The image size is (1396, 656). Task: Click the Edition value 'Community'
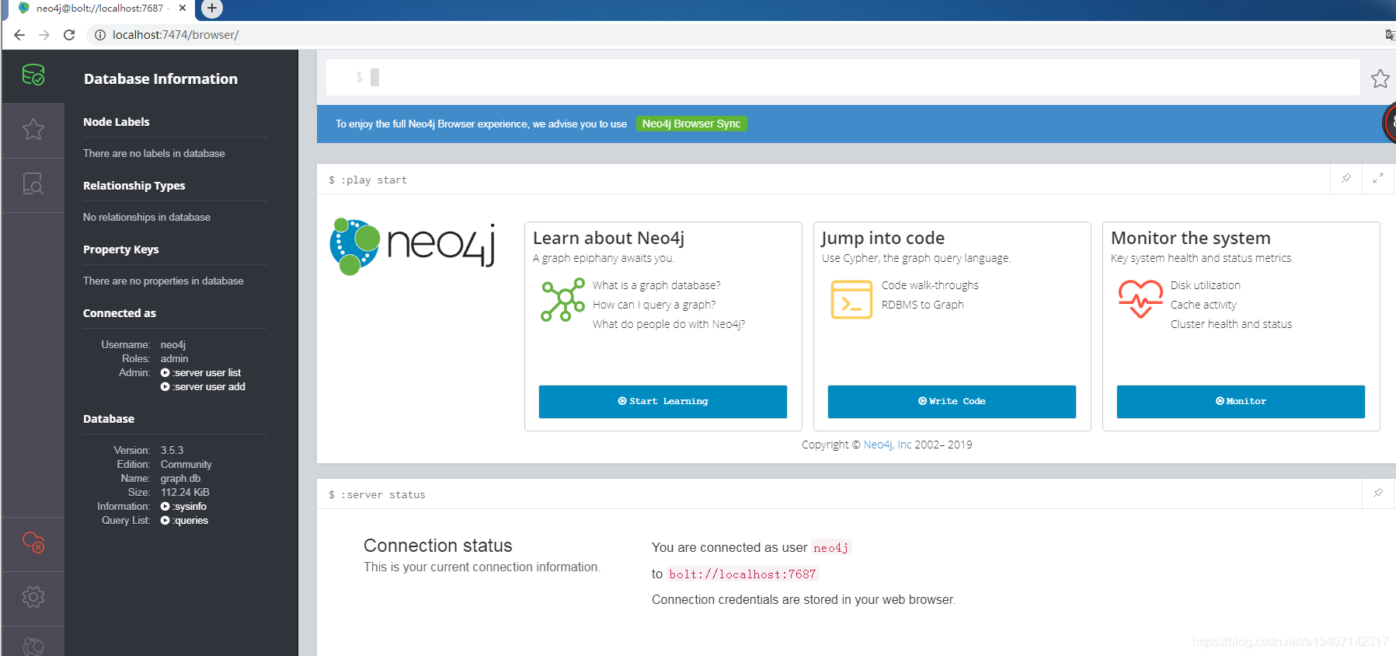186,465
